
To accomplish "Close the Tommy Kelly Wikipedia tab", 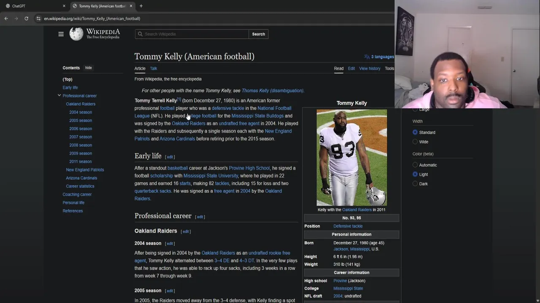I will click(x=131, y=6).
